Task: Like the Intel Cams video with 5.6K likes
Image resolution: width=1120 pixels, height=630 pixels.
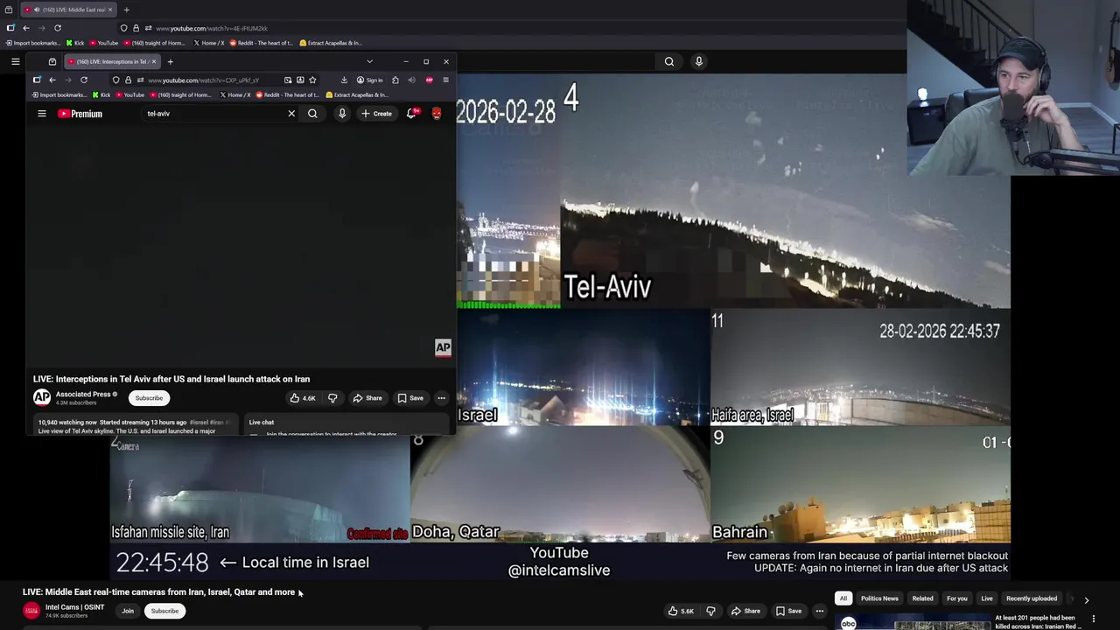Action: [681, 611]
